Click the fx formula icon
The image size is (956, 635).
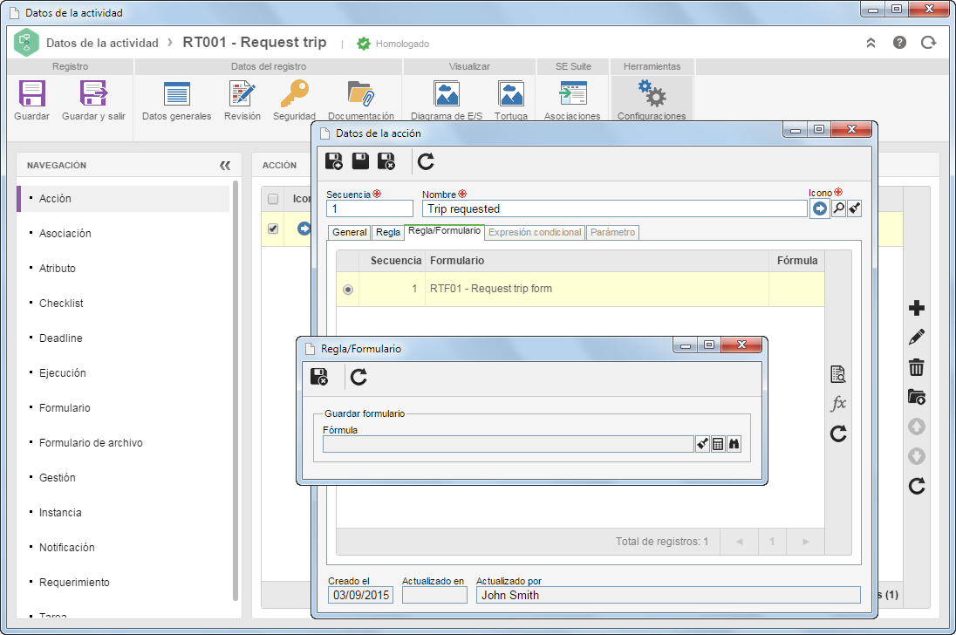[838, 404]
